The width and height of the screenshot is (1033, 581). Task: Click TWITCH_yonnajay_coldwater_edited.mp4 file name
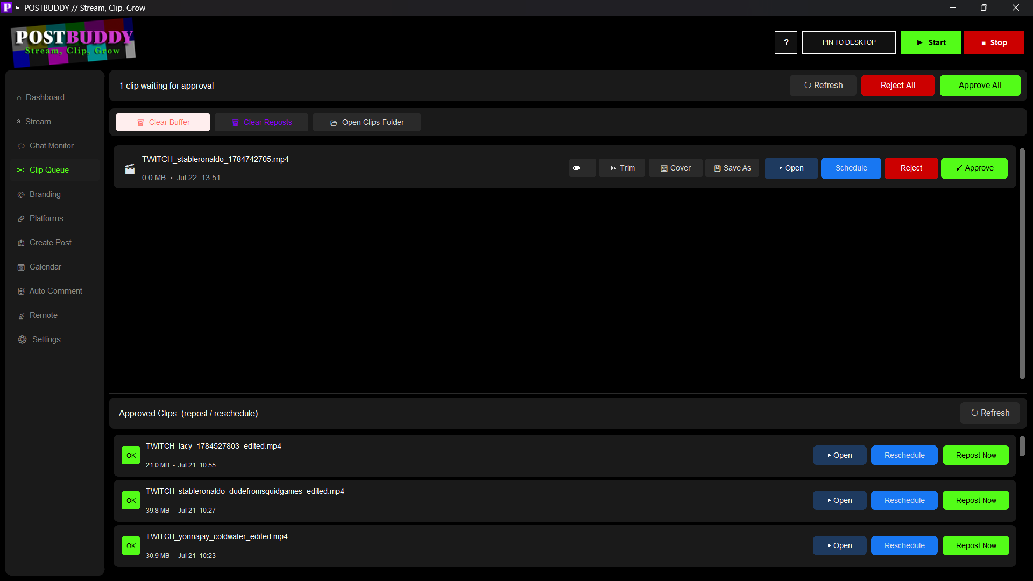click(x=217, y=536)
